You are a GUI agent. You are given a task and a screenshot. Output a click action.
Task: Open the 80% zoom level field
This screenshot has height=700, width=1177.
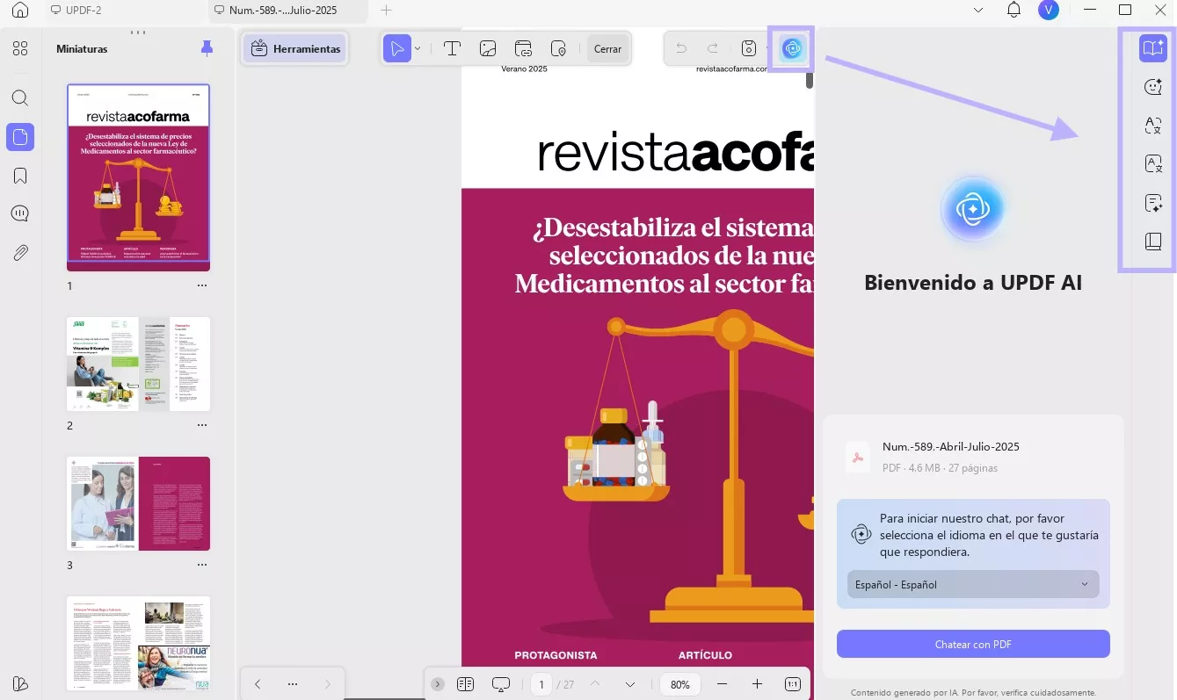point(680,684)
